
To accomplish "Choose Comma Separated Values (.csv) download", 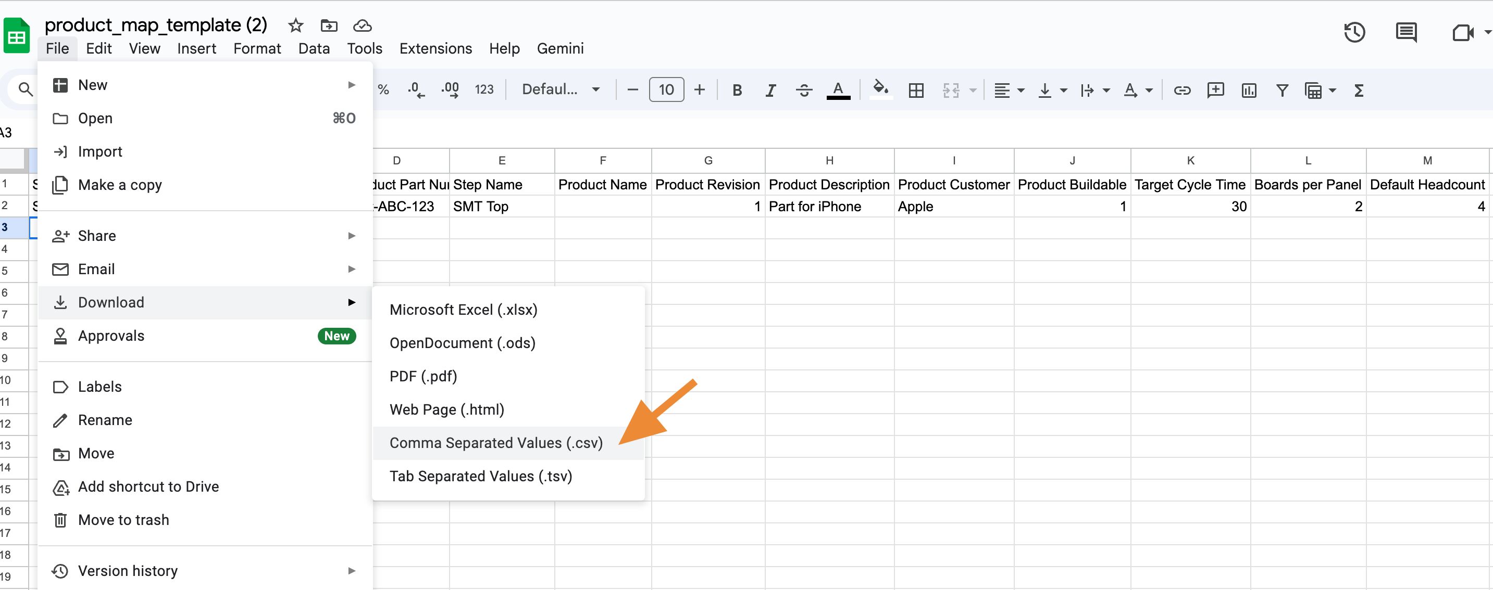I will coord(495,443).
